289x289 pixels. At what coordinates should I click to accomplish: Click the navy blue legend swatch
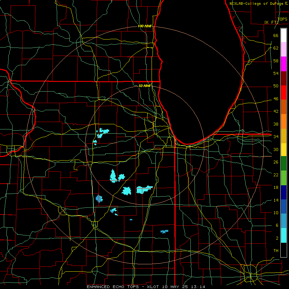tap(284, 192)
